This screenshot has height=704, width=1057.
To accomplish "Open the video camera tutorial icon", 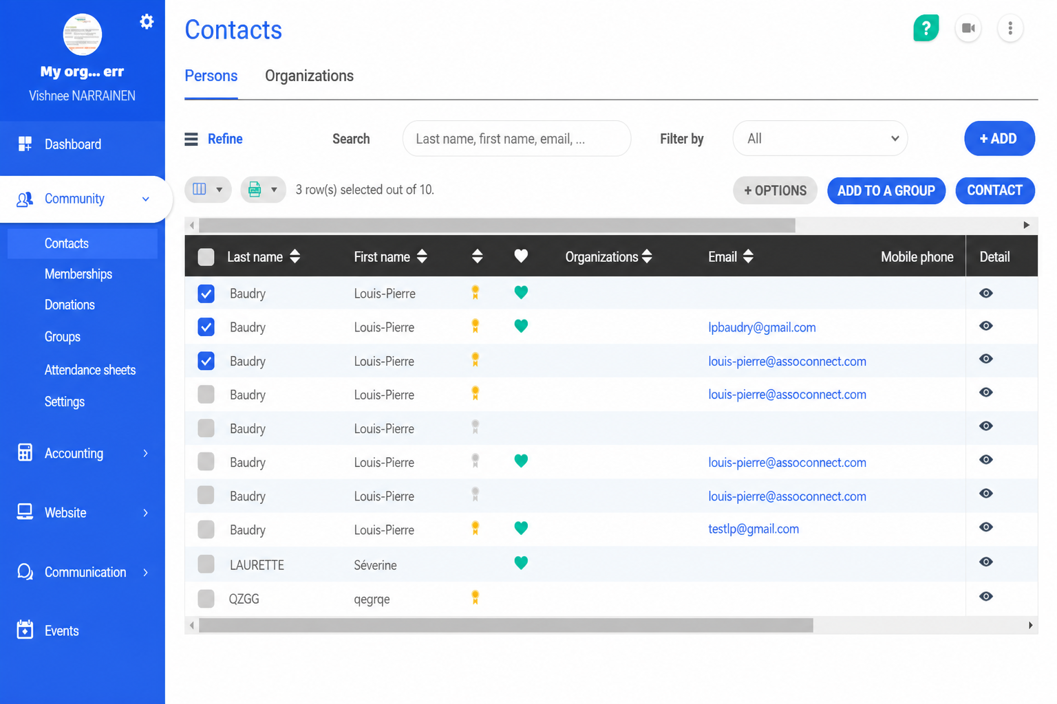I will pyautogui.click(x=968, y=28).
